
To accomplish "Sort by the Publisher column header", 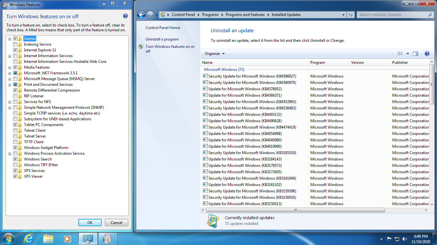I will point(410,63).
